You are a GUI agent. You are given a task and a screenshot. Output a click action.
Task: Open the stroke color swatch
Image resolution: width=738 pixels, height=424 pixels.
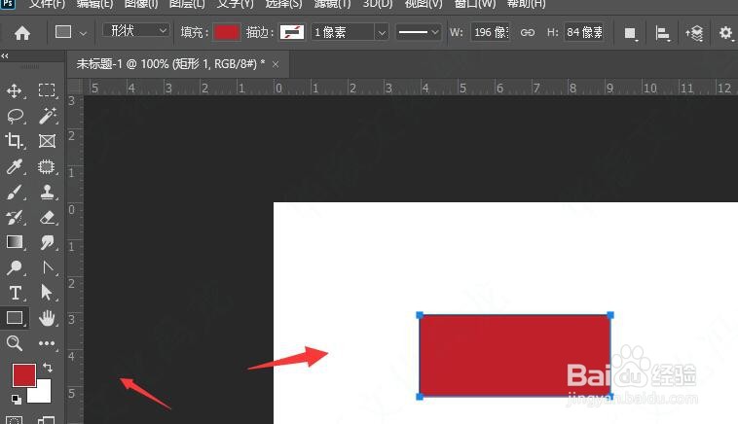click(292, 32)
